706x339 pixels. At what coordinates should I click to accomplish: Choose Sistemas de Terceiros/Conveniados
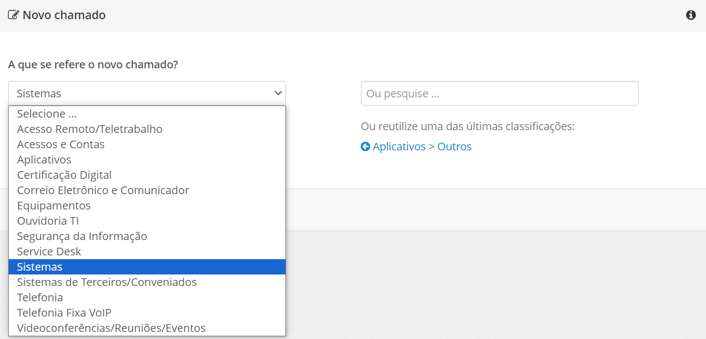[x=107, y=282]
